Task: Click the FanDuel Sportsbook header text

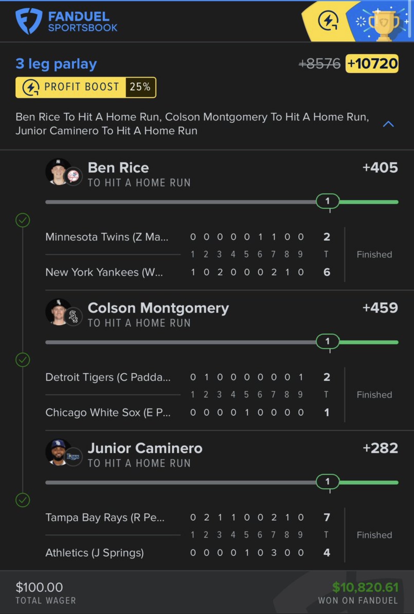Action: click(82, 22)
